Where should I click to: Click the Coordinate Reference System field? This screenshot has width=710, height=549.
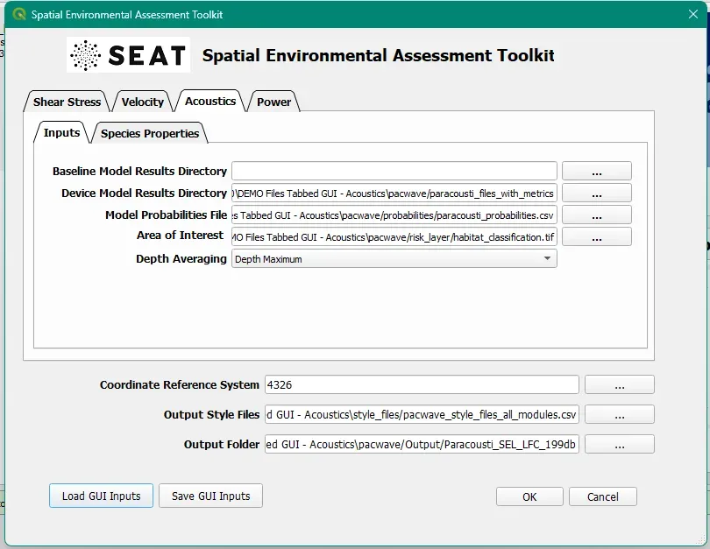point(422,385)
